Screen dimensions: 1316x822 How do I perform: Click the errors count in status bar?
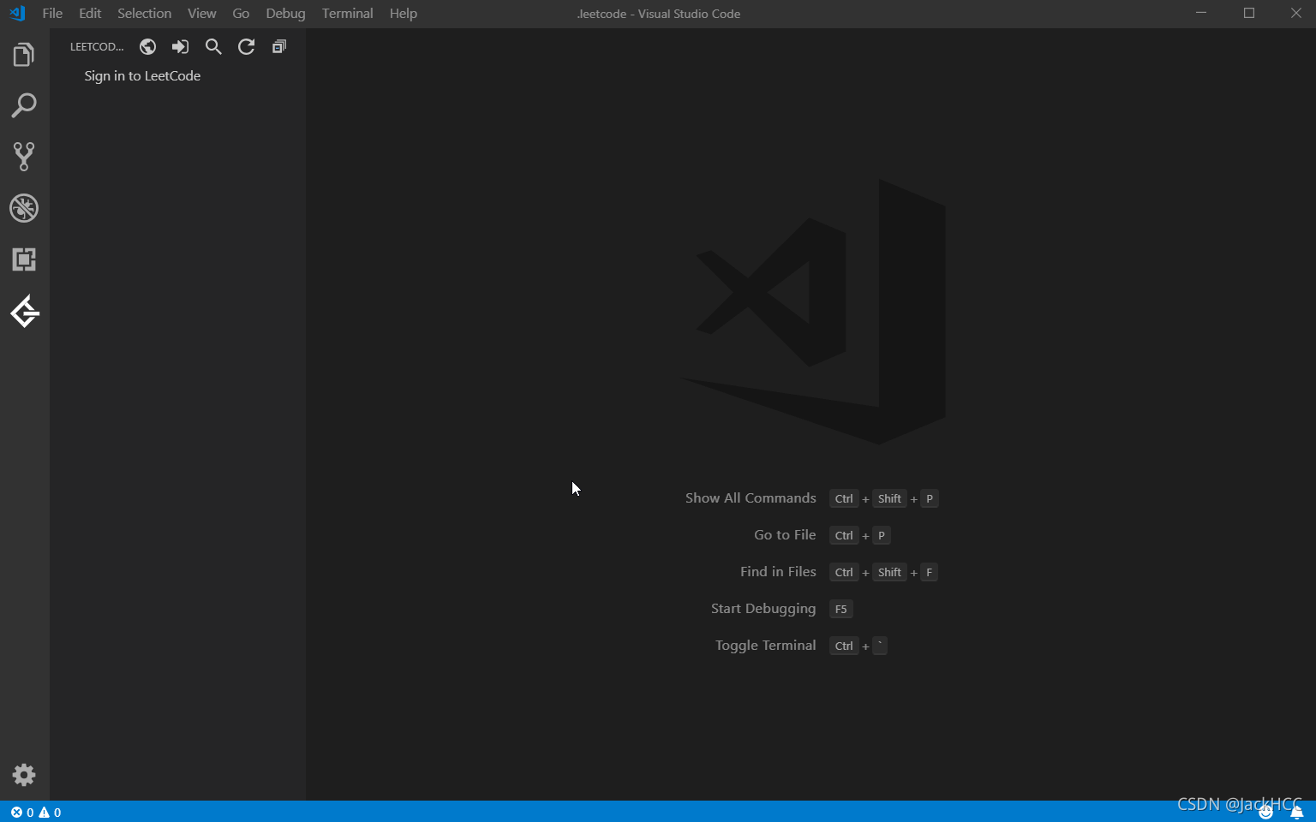tap(22, 813)
